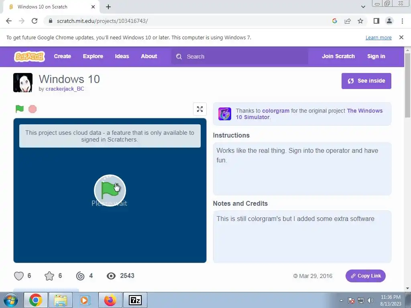Open the Create menu item

pyautogui.click(x=62, y=56)
